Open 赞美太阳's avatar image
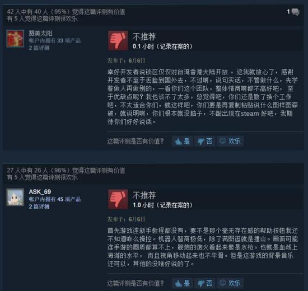 tap(15, 39)
